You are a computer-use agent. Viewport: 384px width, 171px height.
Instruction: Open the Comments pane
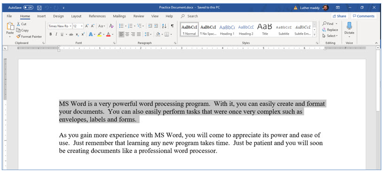(364, 16)
